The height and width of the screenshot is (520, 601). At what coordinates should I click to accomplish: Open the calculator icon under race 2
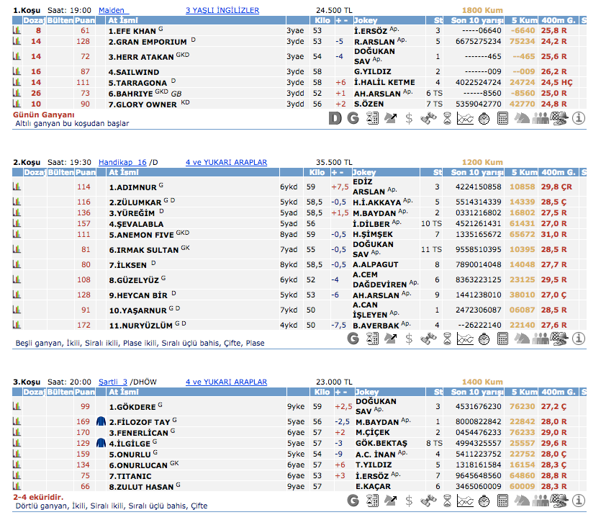coord(502,339)
